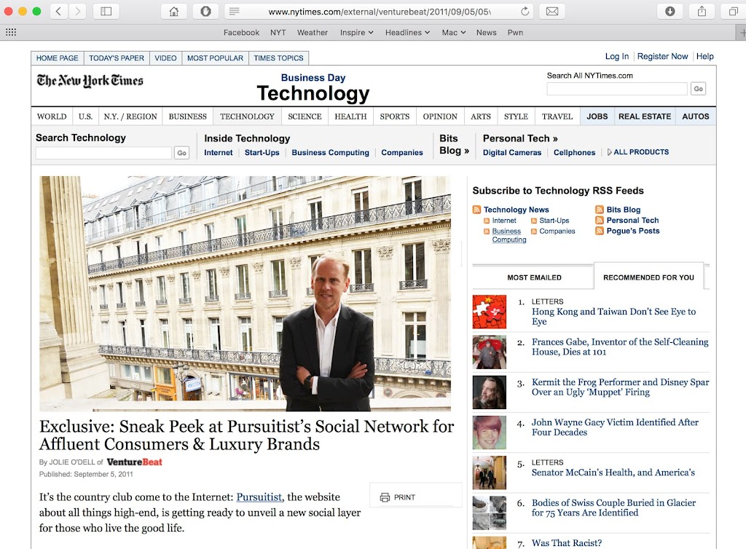Screen dimensions: 746x549
Task: Show all tabs overview icon
Action: (733, 11)
